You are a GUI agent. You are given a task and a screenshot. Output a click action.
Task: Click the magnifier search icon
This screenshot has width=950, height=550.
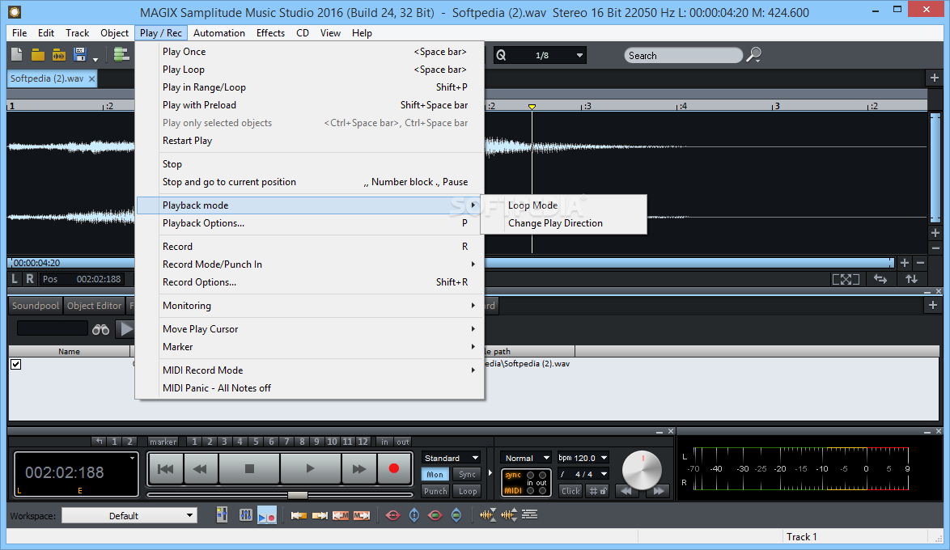pos(753,55)
